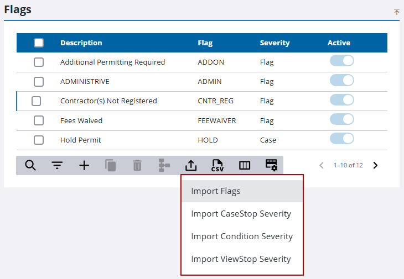This screenshot has width=404, height=279.
Task: Select Import ViewStop Severity option
Action: pyautogui.click(x=242, y=259)
